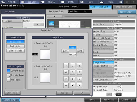This screenshot has width=137, height=102.
Task: Select Front Side image side
Action: click(15, 42)
